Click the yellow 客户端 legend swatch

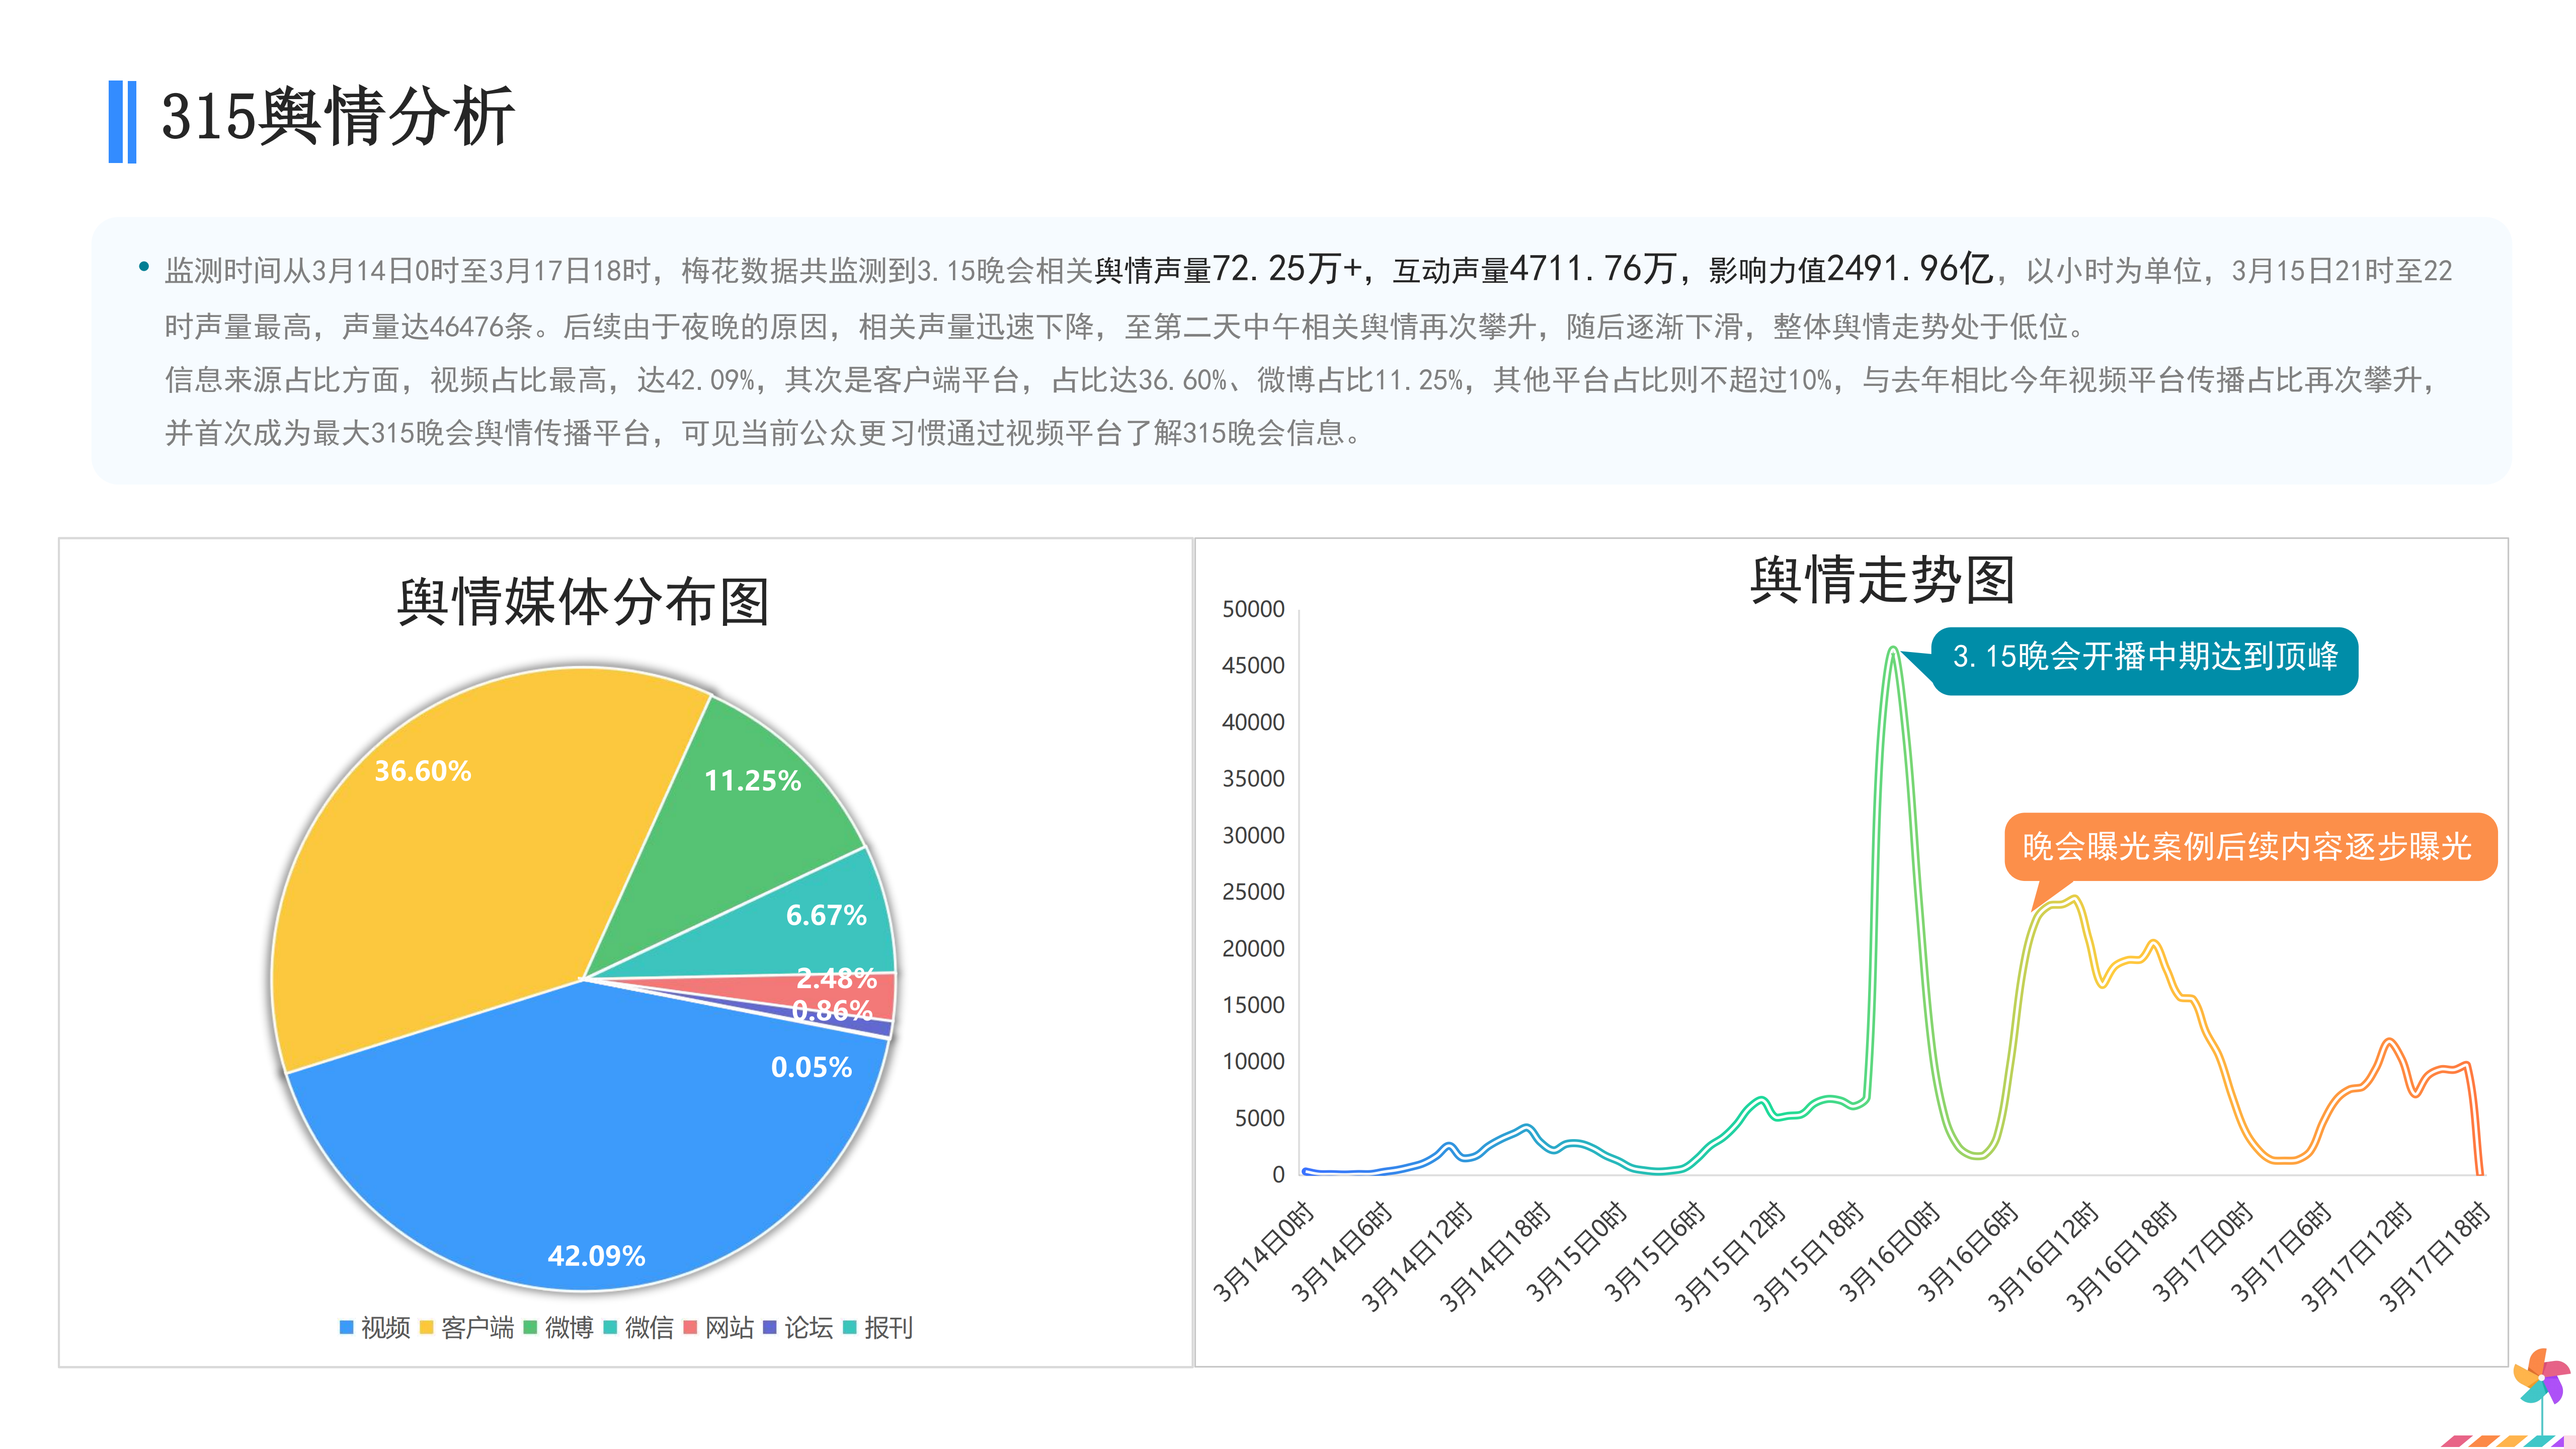[x=426, y=1327]
